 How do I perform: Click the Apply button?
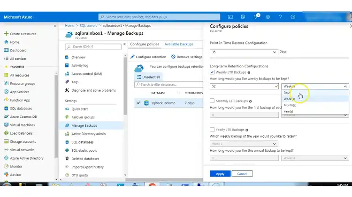[x=220, y=174]
